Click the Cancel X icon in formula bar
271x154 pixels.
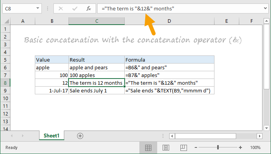coord(61,8)
